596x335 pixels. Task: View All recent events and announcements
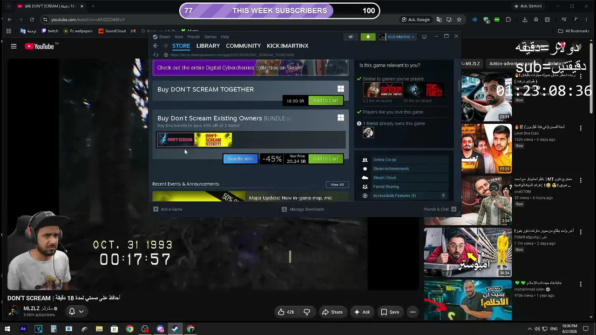coord(337,184)
